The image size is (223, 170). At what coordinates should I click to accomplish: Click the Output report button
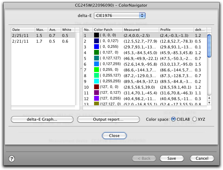[x=108, y=119]
